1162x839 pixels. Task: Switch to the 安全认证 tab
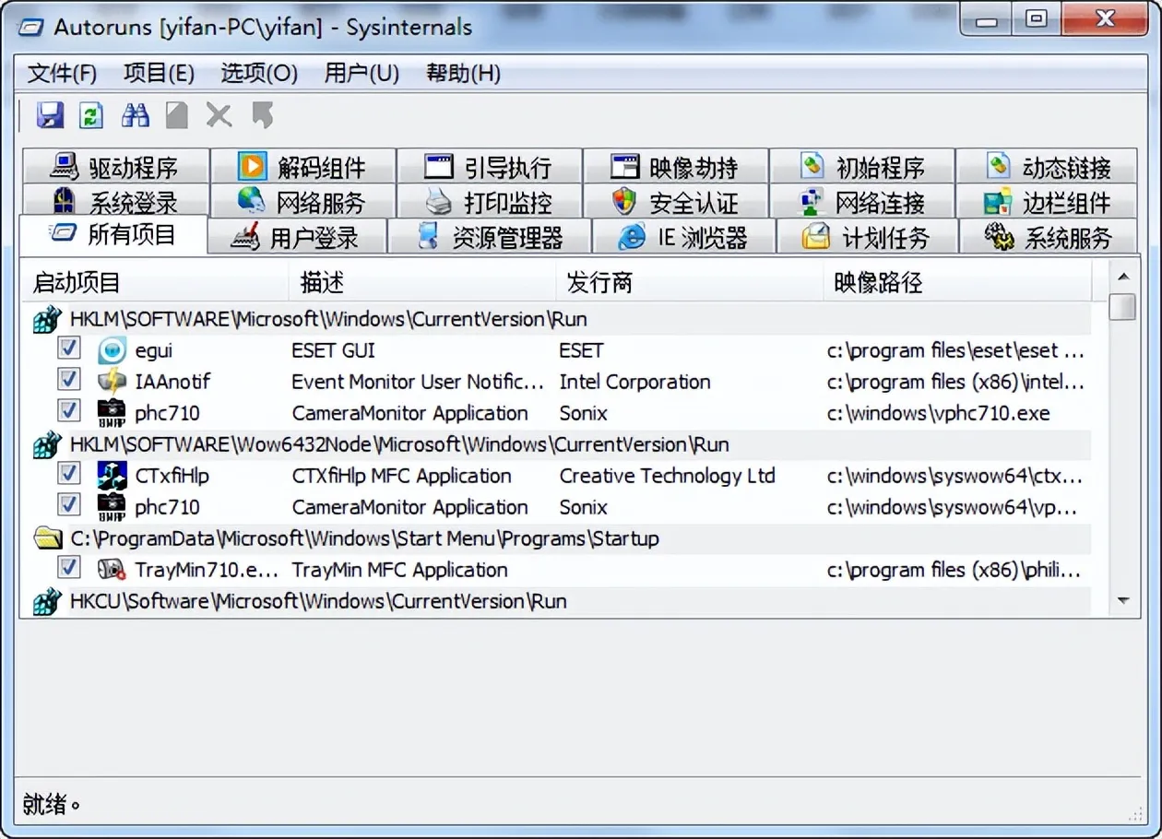click(676, 201)
